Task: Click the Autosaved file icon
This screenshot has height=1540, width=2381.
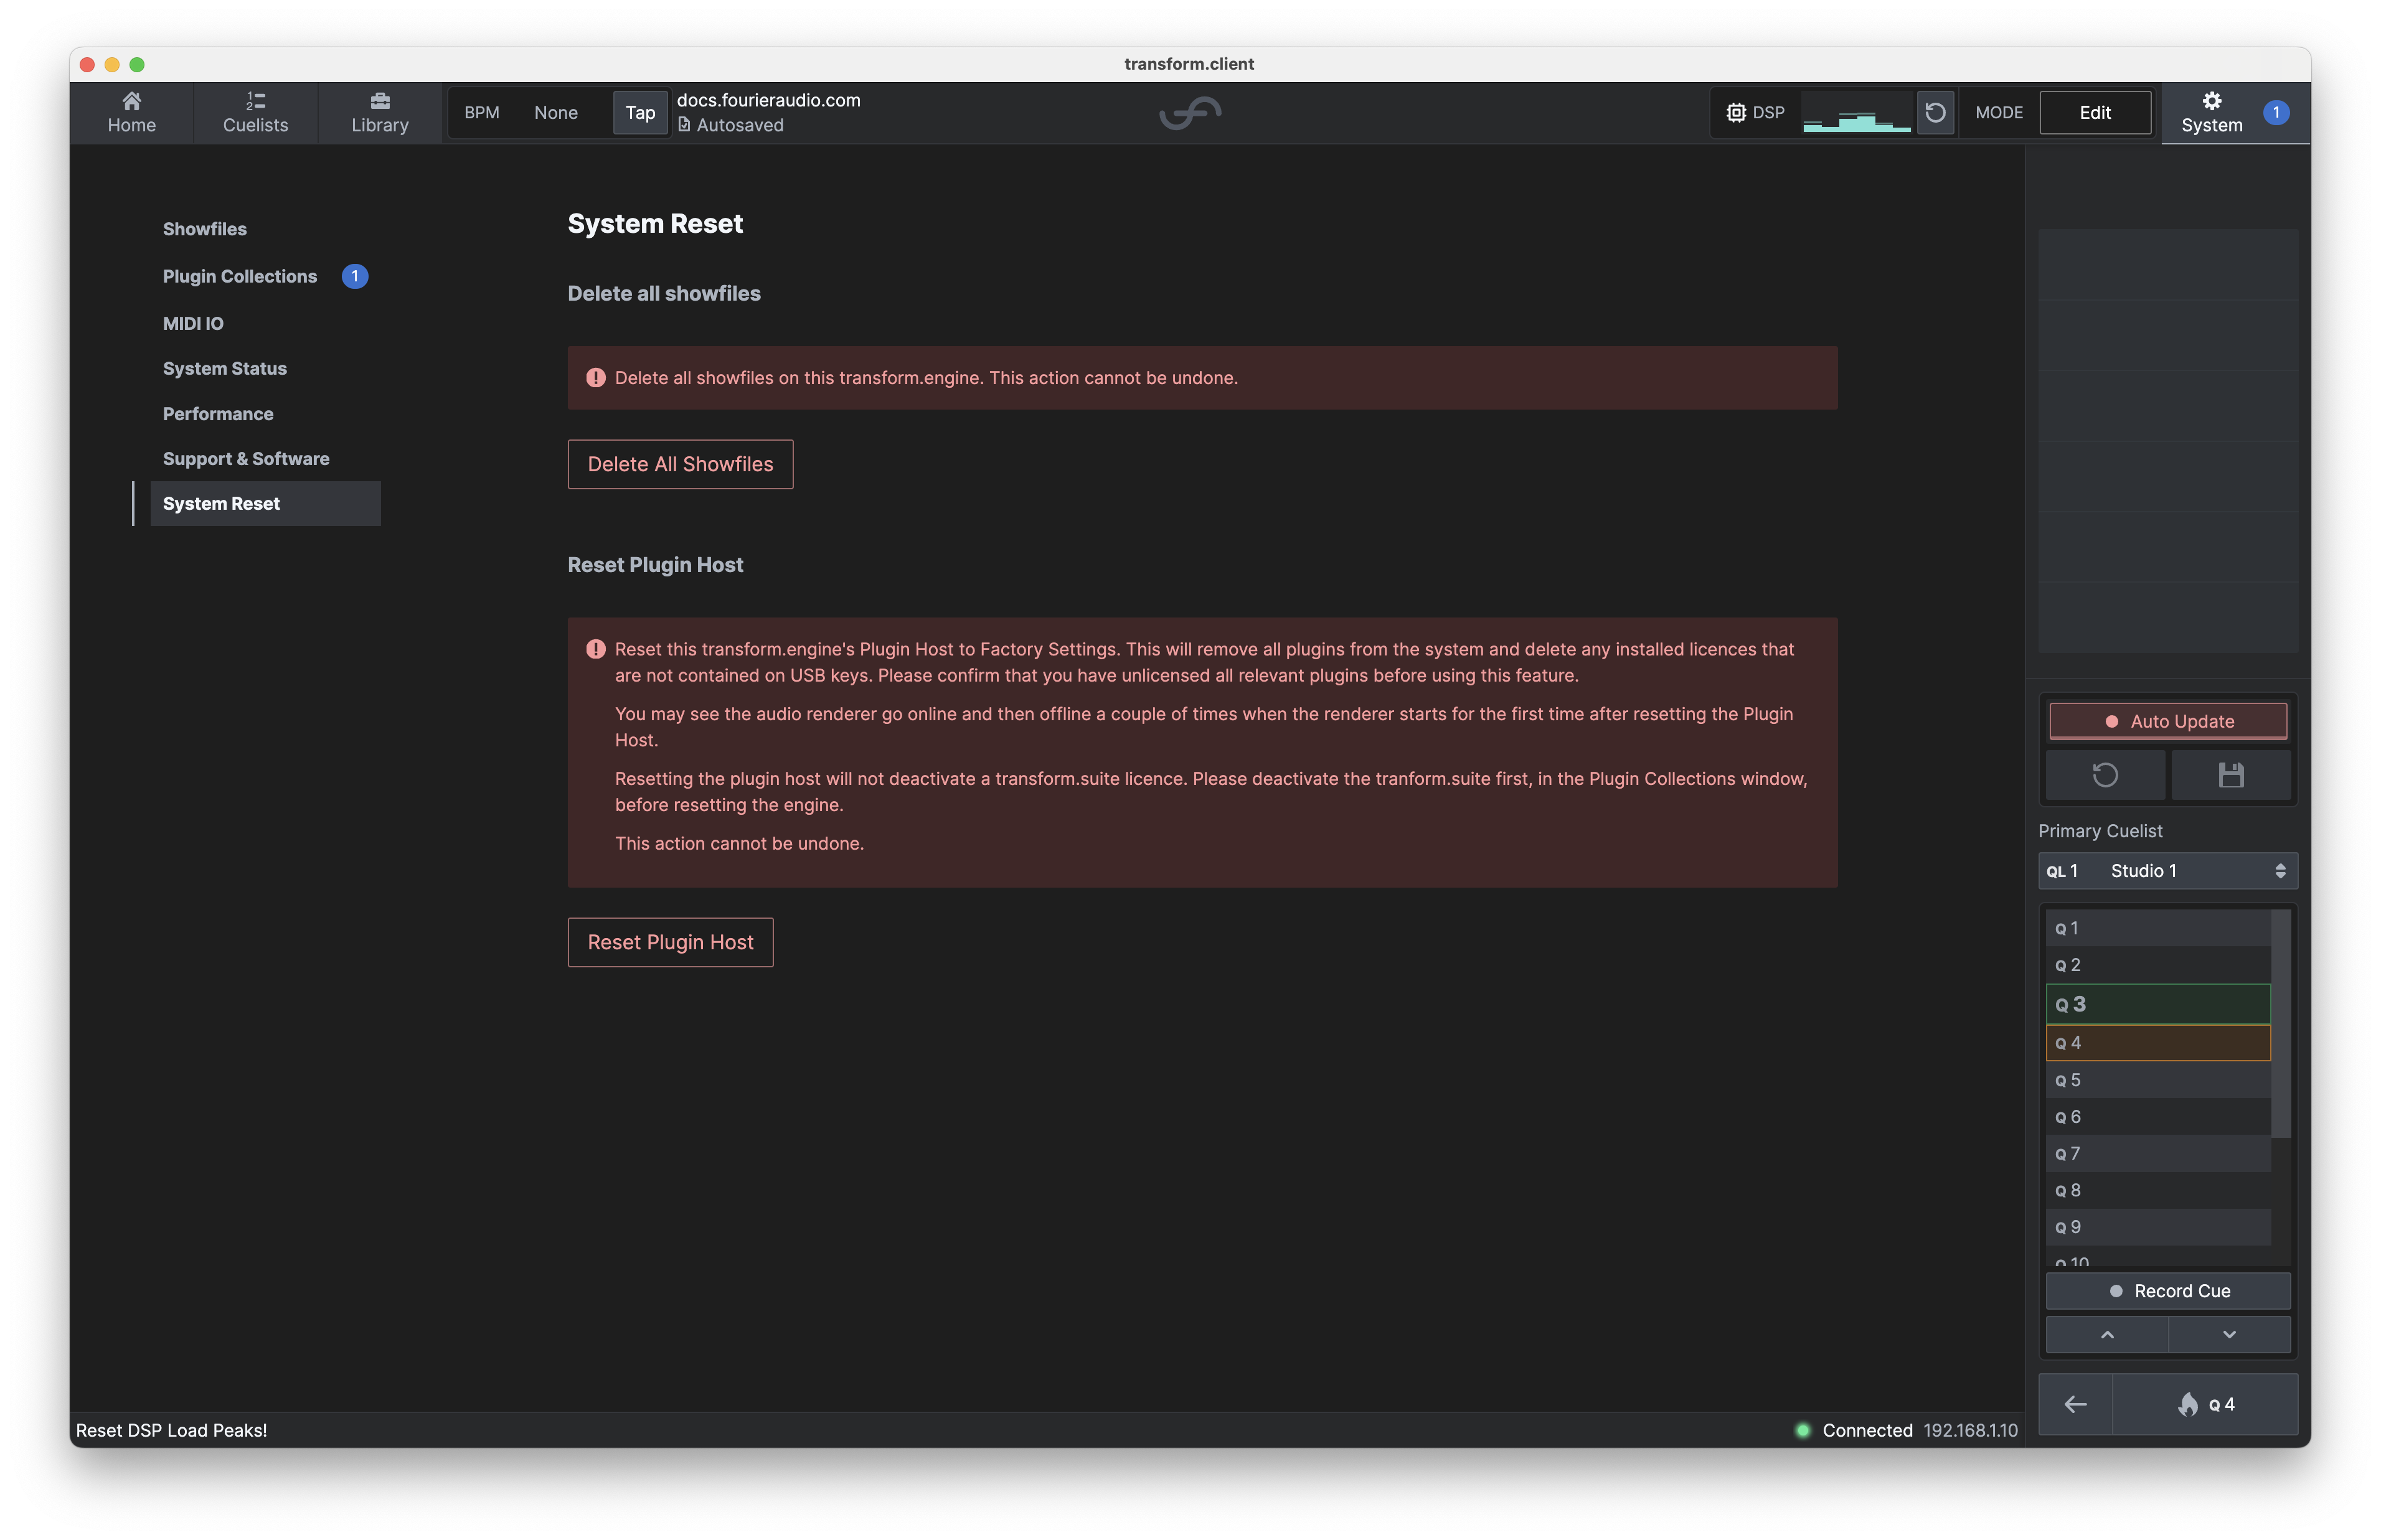Action: pos(684,125)
